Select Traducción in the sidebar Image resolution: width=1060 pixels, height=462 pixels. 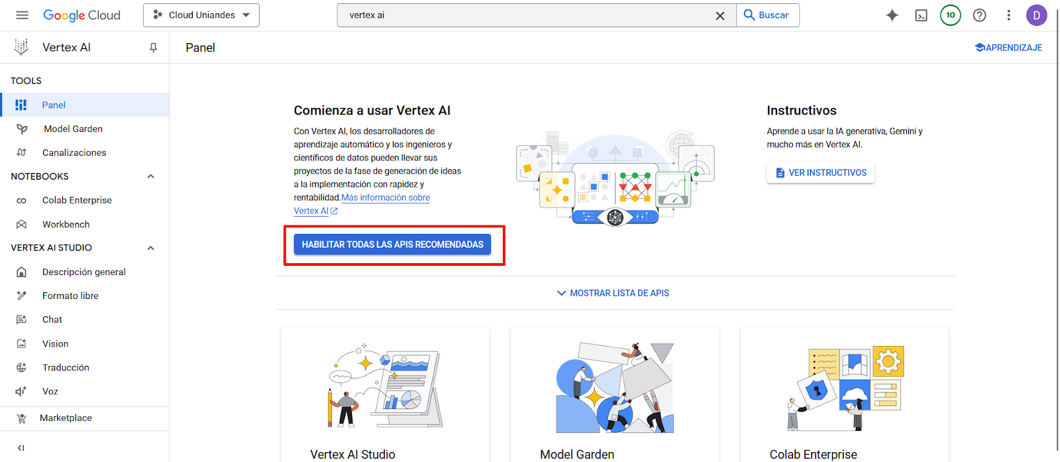tap(66, 367)
